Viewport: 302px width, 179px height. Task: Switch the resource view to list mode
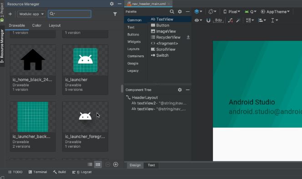pyautogui.click(x=90, y=164)
